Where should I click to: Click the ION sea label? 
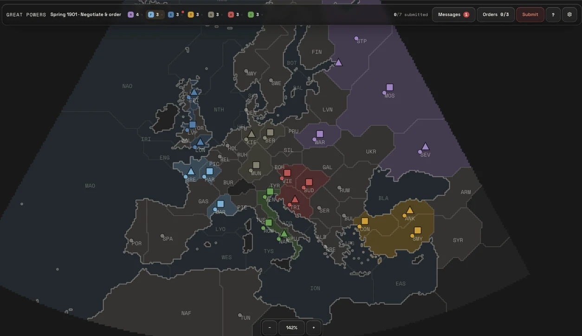point(315,288)
